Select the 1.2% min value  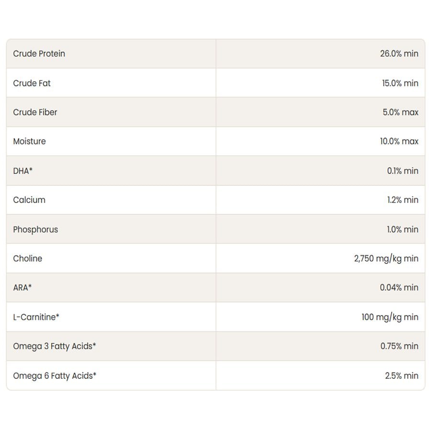(402, 200)
